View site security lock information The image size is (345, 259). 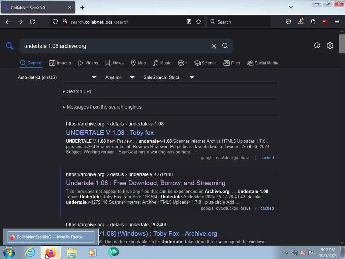click(x=65, y=22)
